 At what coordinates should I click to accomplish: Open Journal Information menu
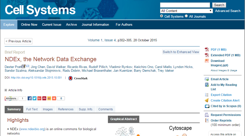coord(95,24)
